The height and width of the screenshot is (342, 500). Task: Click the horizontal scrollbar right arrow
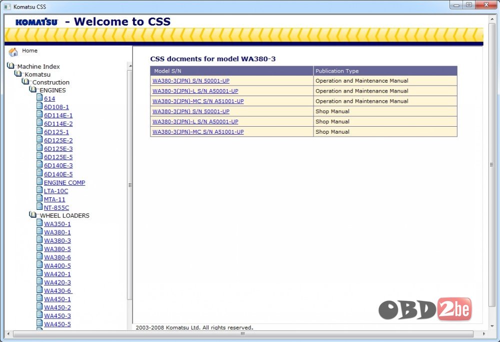(483, 333)
